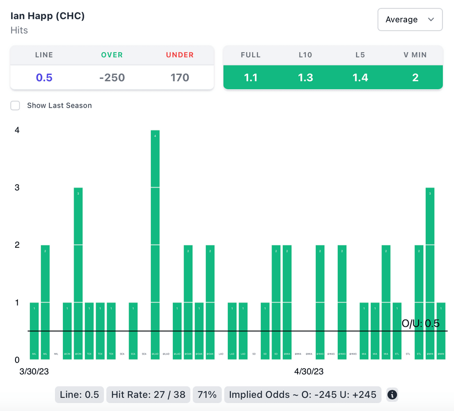Select the 2-hit @MIA game bar
Screen dimensions: 454x411
pos(287,301)
